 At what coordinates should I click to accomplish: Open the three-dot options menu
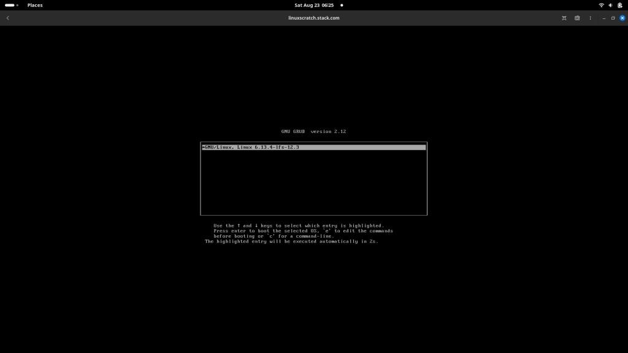pyautogui.click(x=590, y=18)
